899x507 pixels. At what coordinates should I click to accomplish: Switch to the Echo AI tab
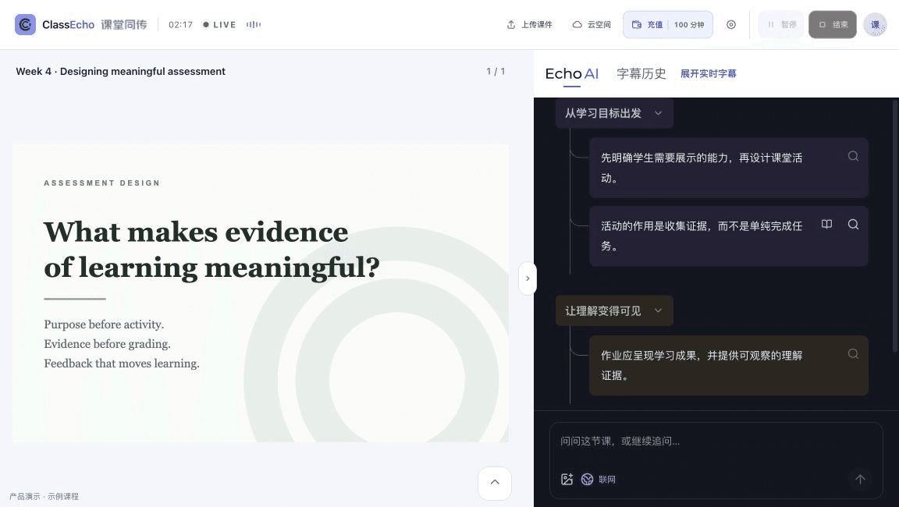(x=571, y=74)
